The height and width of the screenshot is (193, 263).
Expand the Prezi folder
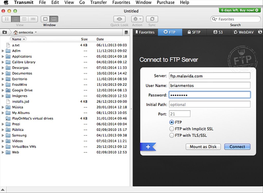(x=3, y=124)
